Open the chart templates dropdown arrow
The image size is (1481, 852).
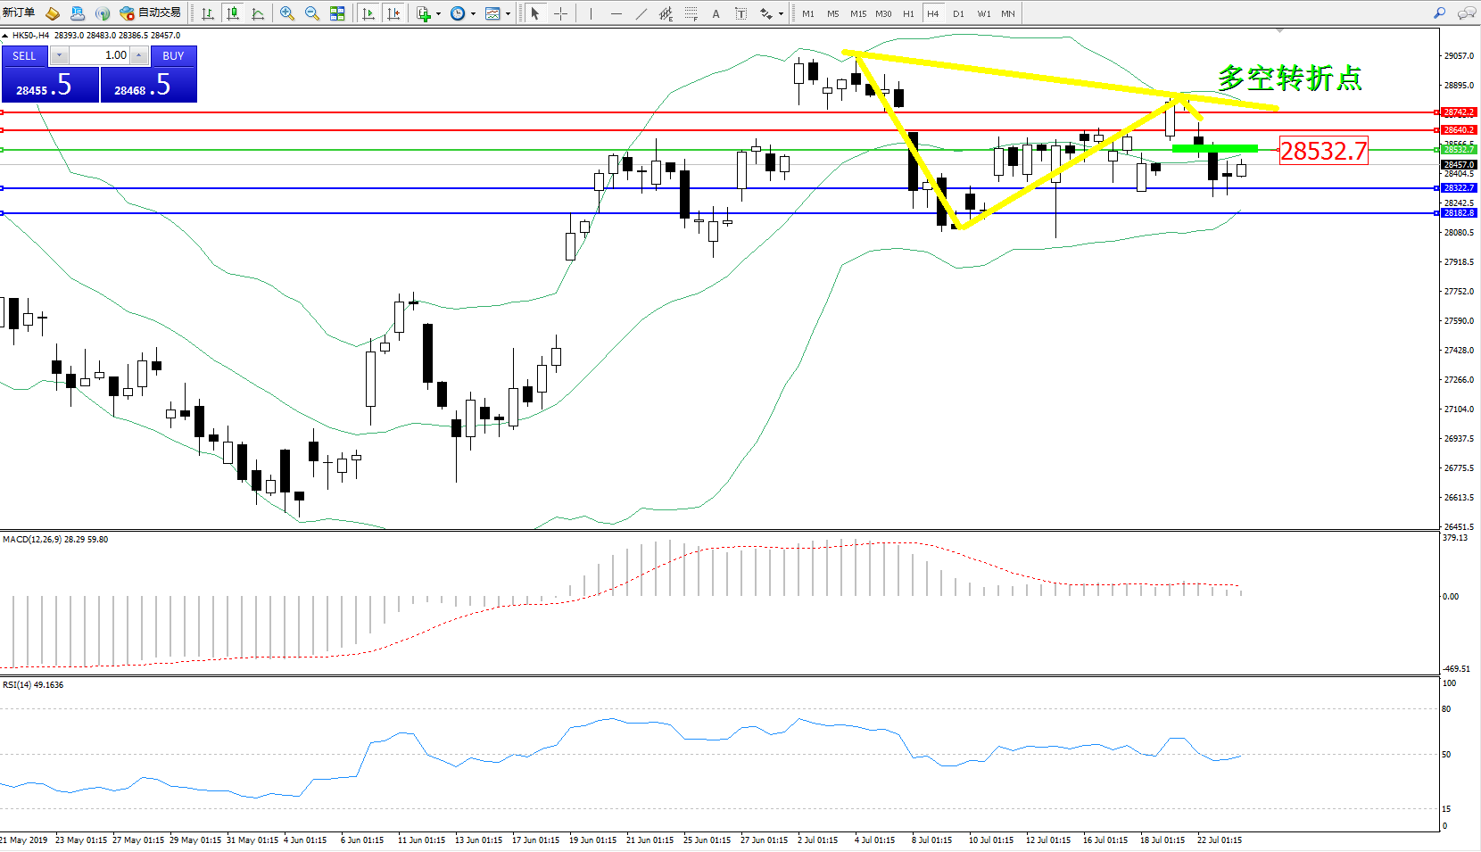click(508, 13)
